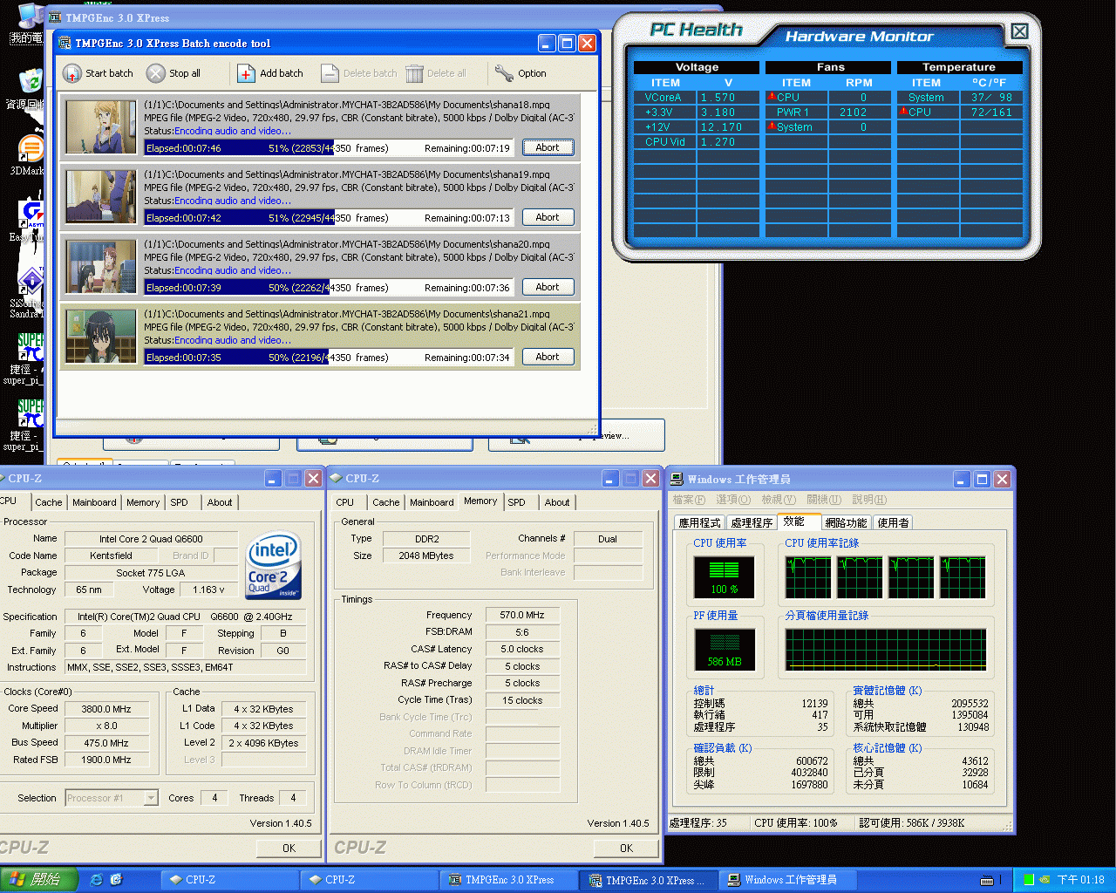
Task: Abort the shana19.mpg encoding job
Action: pos(548,217)
